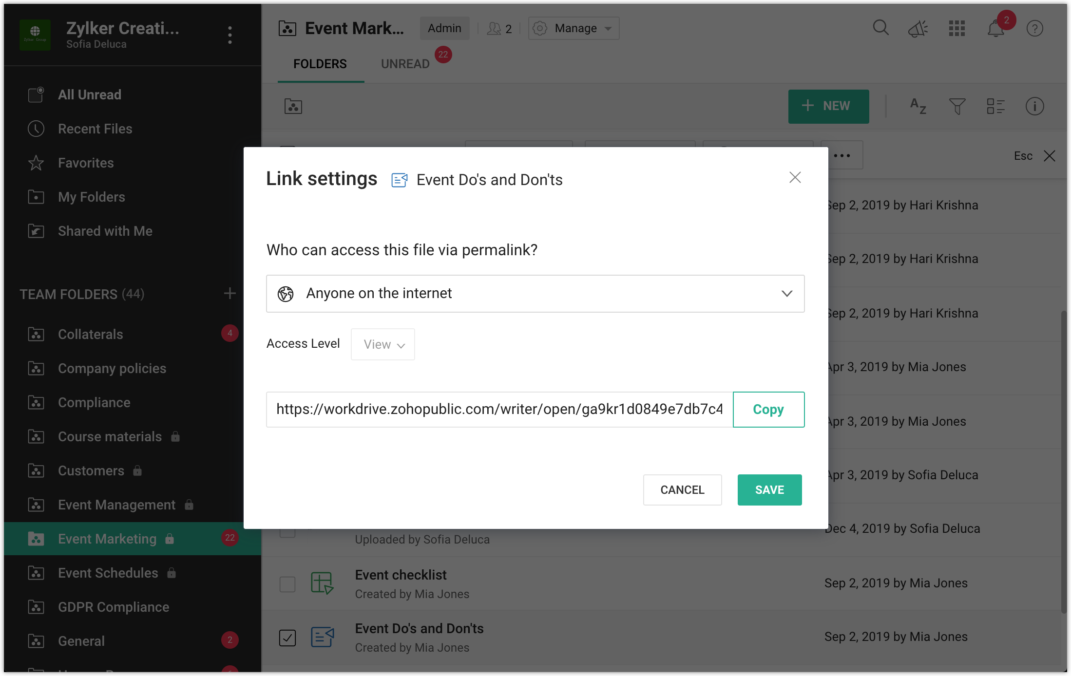Viewport: 1071px width, 676px height.
Task: Show the folder info icon
Action: [1034, 106]
